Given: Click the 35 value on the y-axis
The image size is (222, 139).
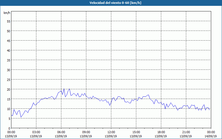Looking at the screenshot, I should pyautogui.click(x=9, y=60).
